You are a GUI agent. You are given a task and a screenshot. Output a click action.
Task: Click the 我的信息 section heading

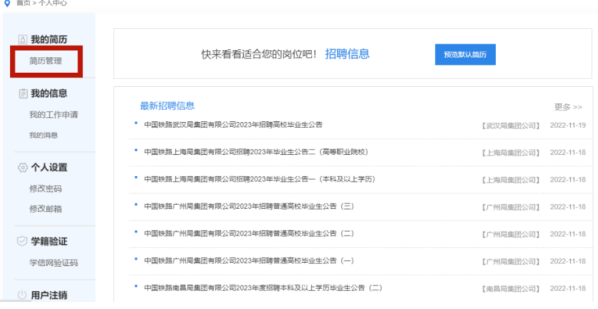[x=49, y=93]
